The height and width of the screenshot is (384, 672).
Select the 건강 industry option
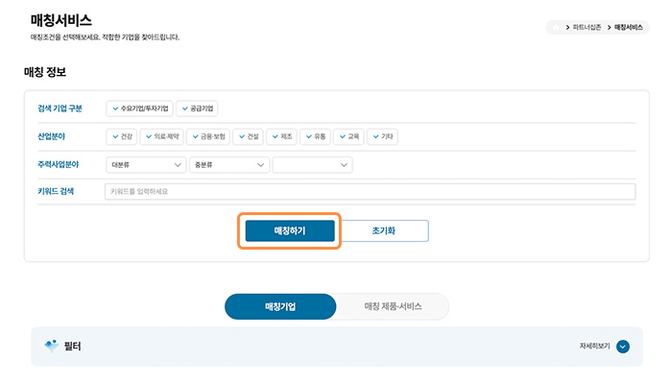tap(121, 136)
